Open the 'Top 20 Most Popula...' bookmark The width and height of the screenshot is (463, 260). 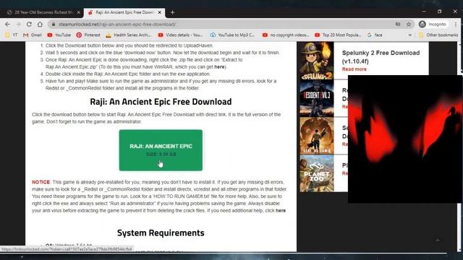tap(338, 35)
